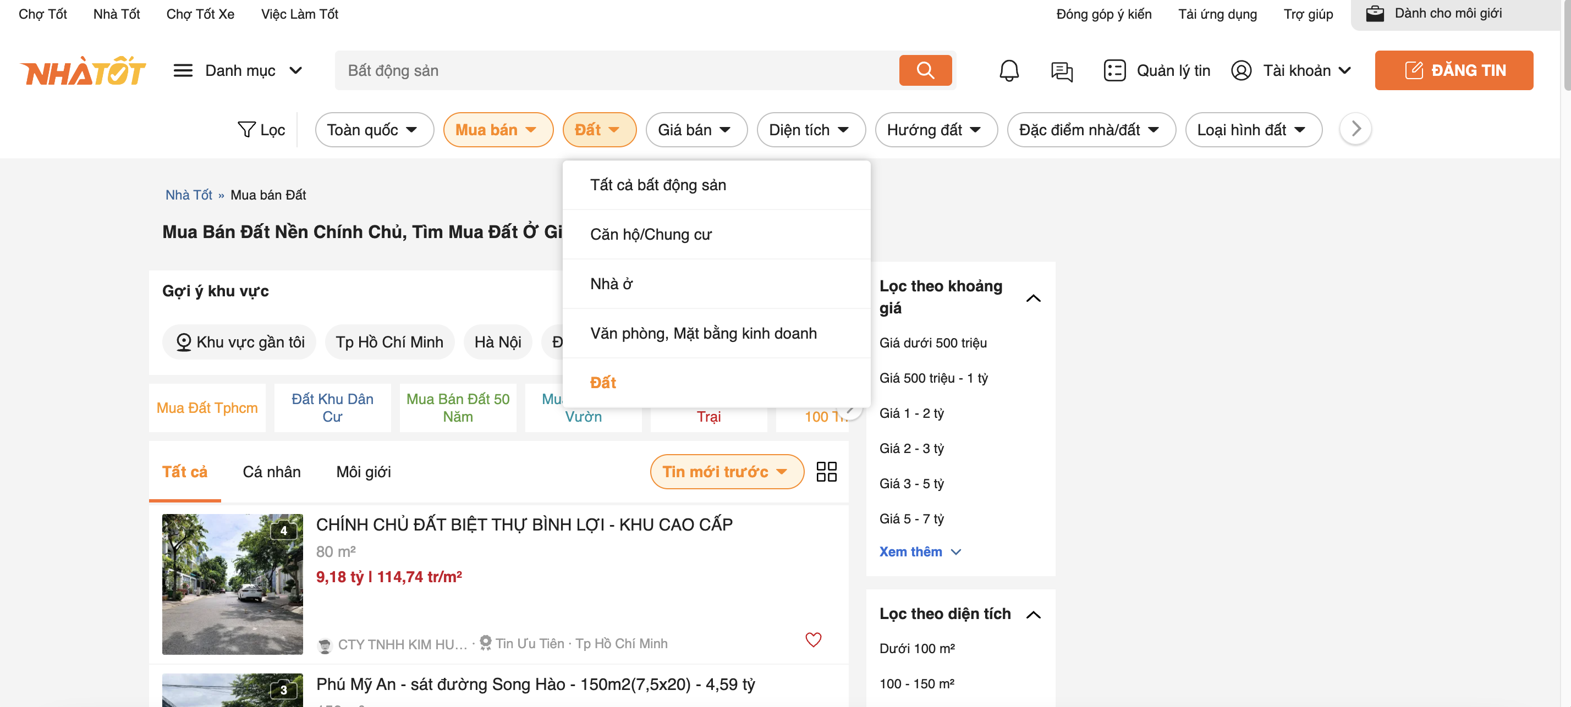Select Đất option in dropdown list
Screen dimensions: 1571x707
pyautogui.click(x=716, y=383)
